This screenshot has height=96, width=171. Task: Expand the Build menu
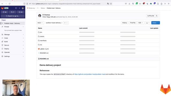click(x=13, y=42)
